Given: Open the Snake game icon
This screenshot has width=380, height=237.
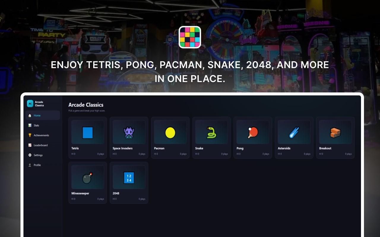Looking at the screenshot, I should point(211,133).
